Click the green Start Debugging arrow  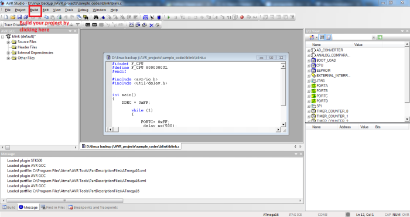(x=169, y=17)
